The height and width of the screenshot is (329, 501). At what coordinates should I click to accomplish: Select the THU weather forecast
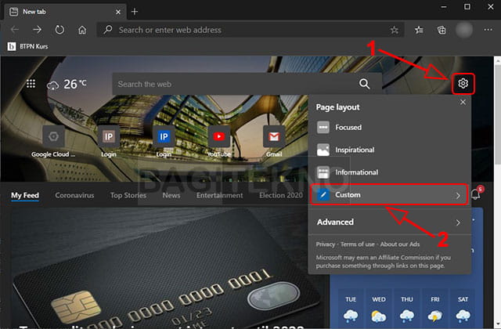407,309
